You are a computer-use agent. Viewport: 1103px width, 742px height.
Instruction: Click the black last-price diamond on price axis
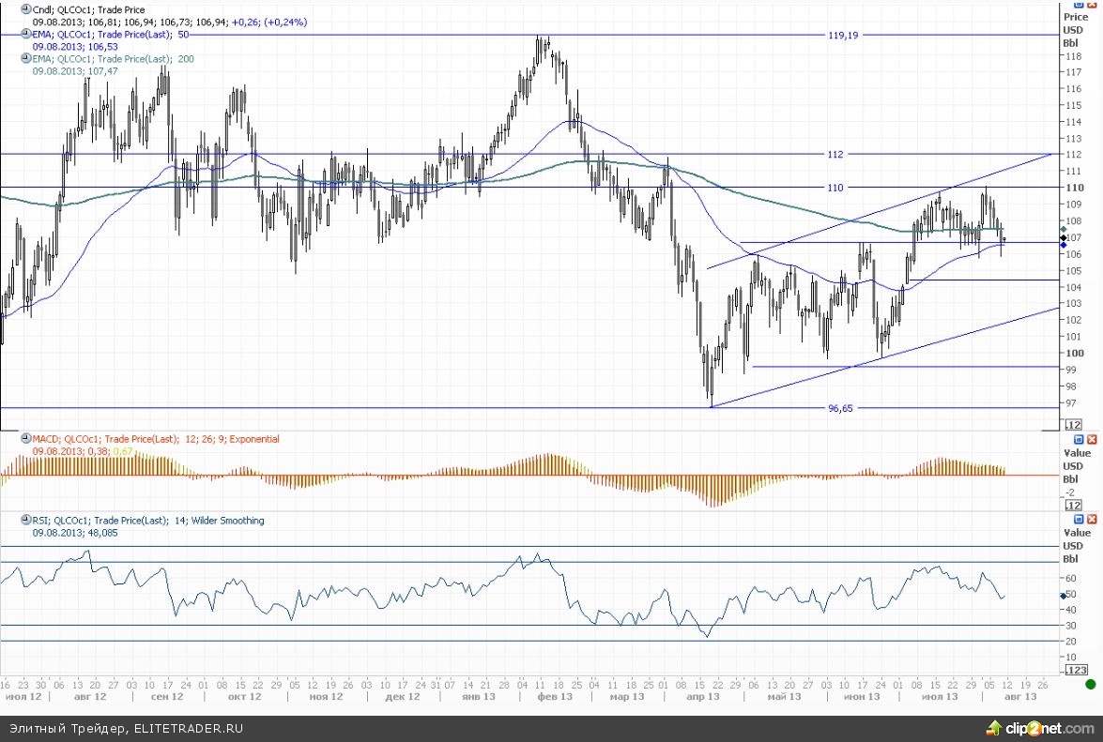pos(1062,237)
